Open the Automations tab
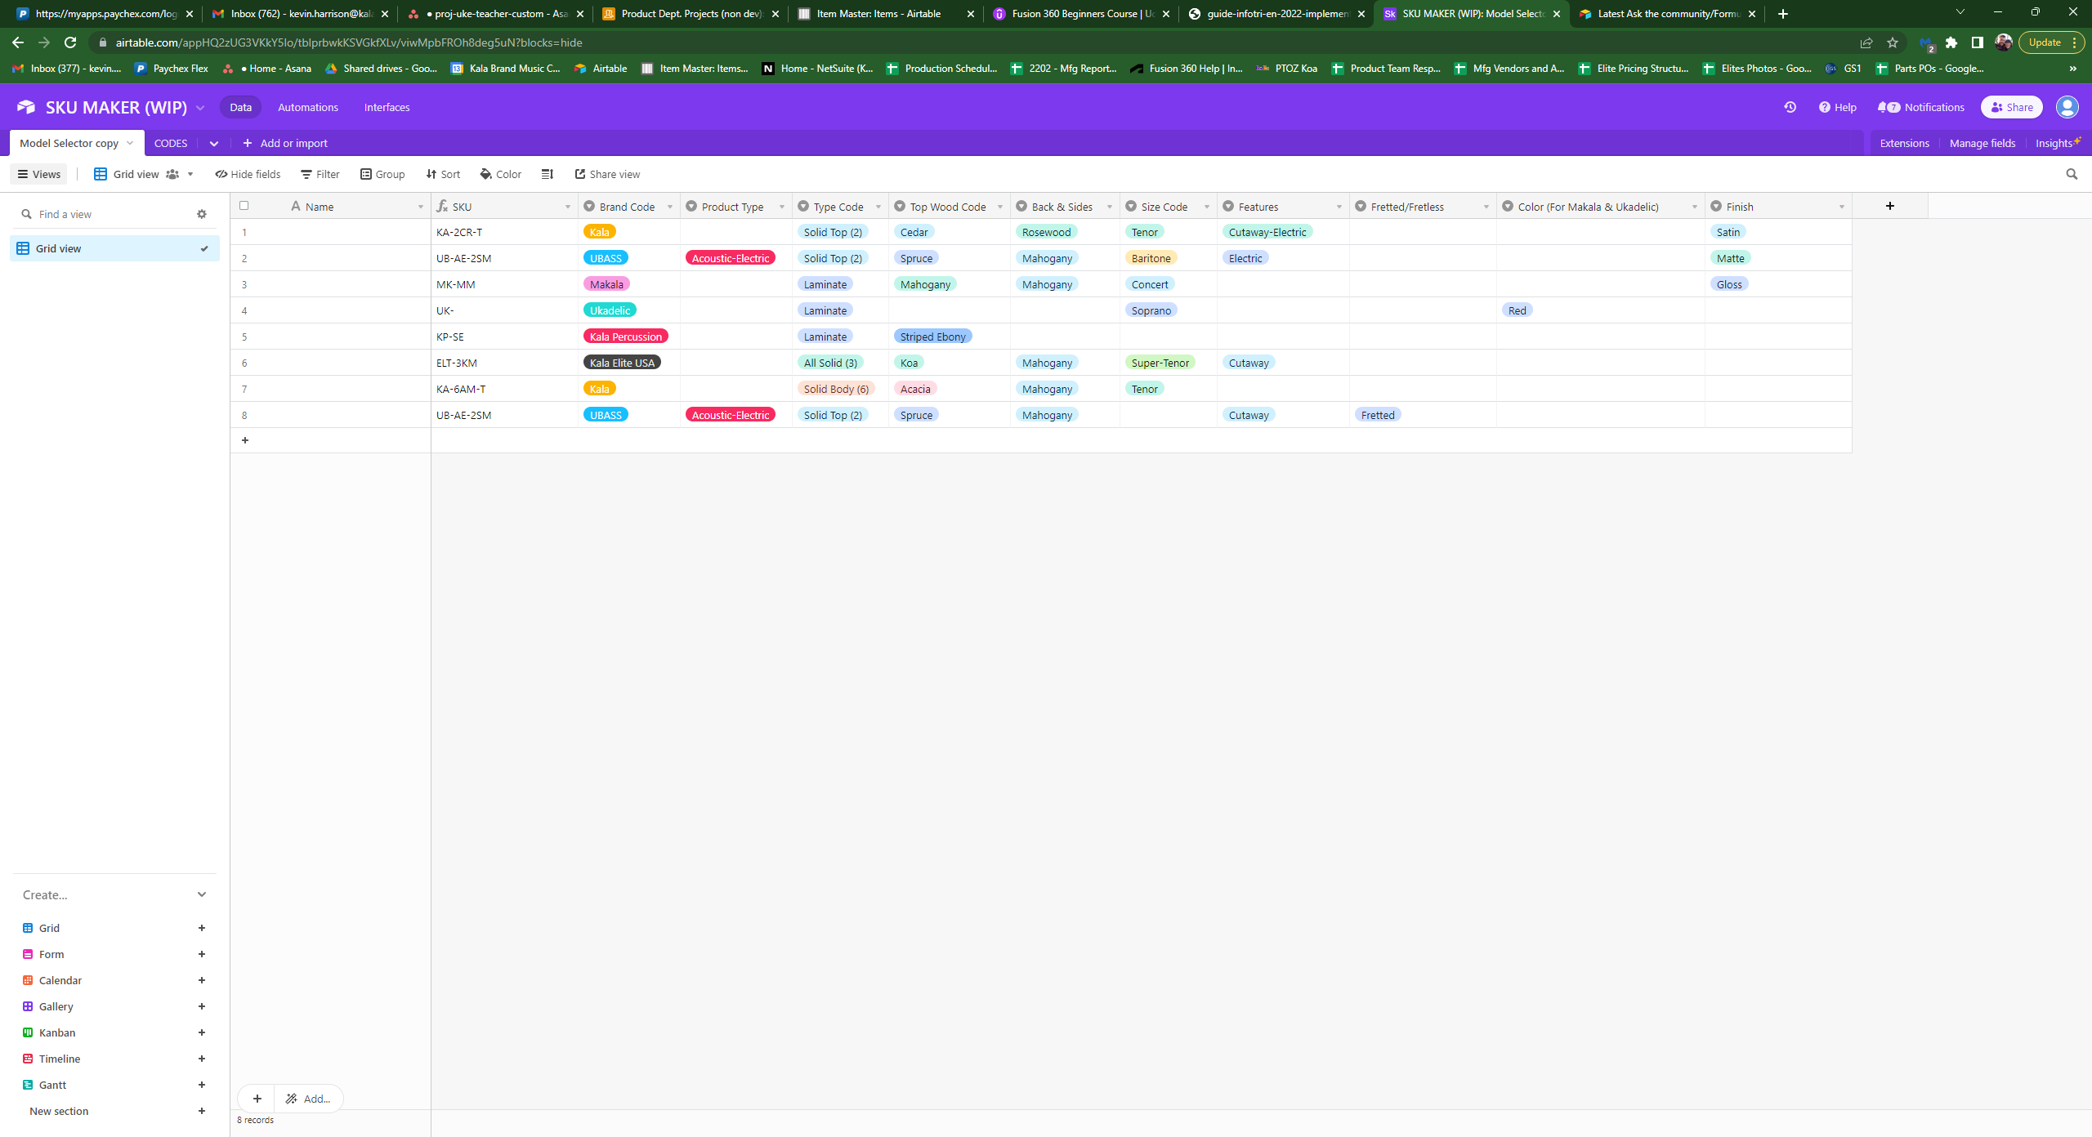Viewport: 2092px width, 1137px height. click(308, 107)
